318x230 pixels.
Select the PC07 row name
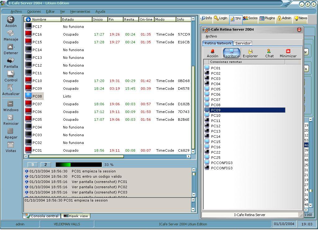click(x=37, y=104)
